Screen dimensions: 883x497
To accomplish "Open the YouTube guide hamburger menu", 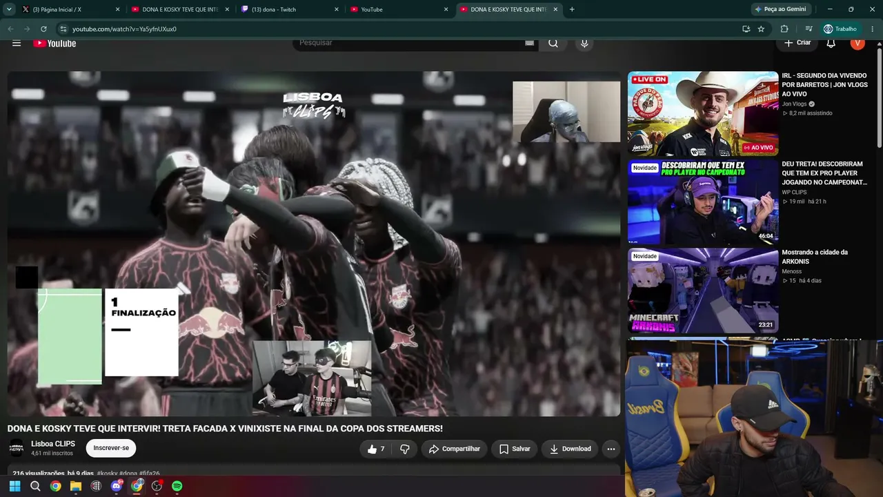I will [17, 43].
